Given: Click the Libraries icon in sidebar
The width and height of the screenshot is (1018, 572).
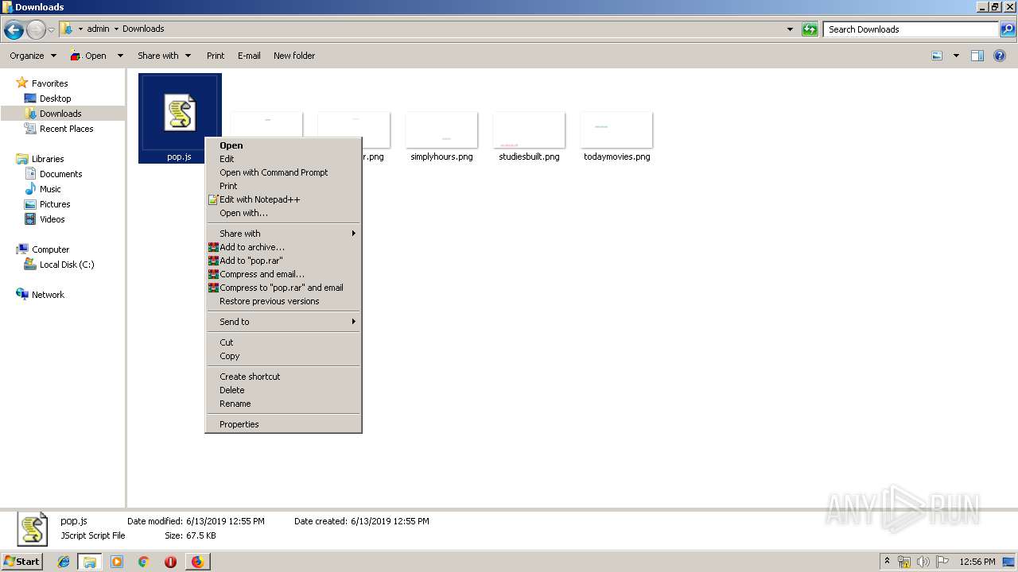Looking at the screenshot, I should (22, 159).
